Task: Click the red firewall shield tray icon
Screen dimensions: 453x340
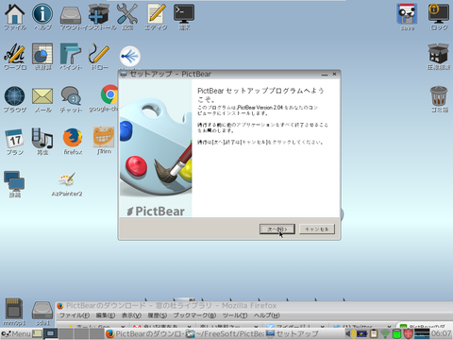Action: click(x=409, y=333)
